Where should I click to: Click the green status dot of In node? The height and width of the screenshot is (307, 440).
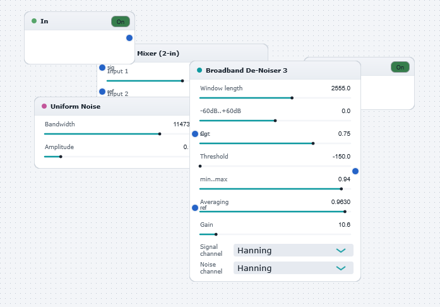[x=34, y=21]
